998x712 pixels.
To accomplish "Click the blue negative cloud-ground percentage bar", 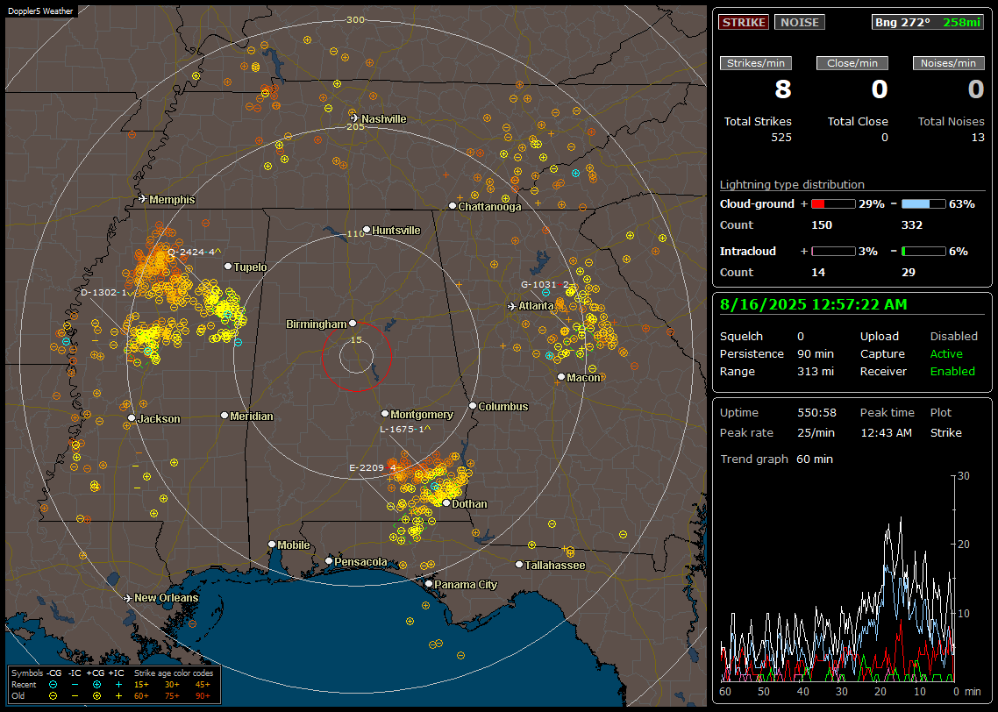I will [923, 203].
